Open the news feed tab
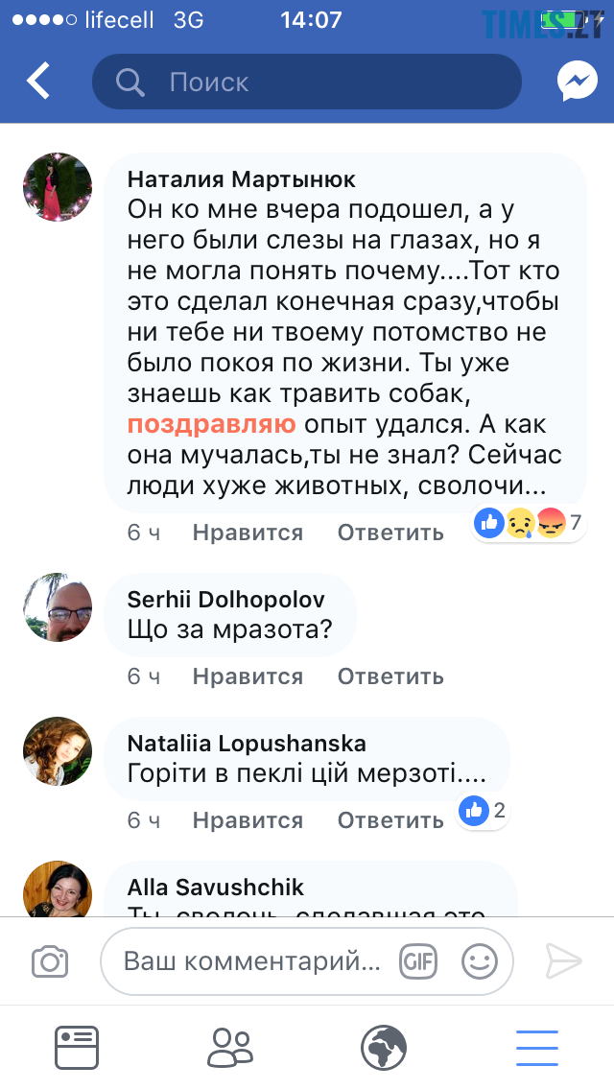The image size is (614, 1090). tap(77, 1047)
